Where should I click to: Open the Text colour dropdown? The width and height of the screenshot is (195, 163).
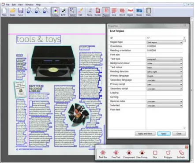165,67
